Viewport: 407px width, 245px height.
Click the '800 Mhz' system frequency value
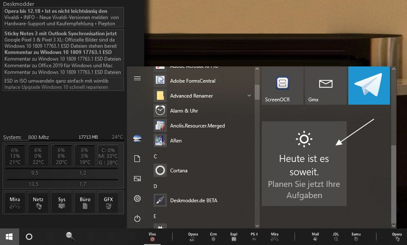point(38,137)
